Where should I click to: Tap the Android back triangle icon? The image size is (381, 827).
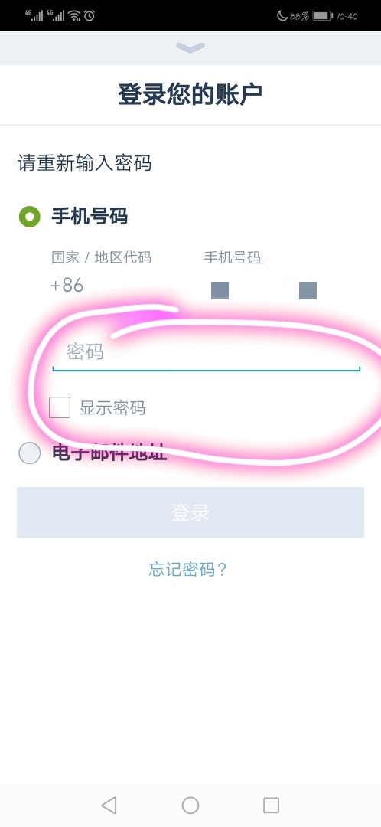pyautogui.click(x=109, y=805)
